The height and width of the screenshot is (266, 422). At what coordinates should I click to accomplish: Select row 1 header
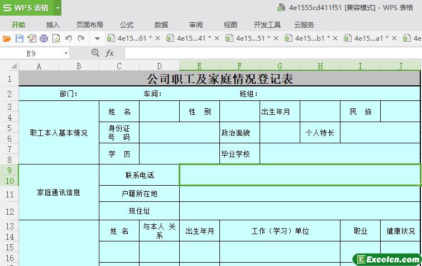coord(9,79)
